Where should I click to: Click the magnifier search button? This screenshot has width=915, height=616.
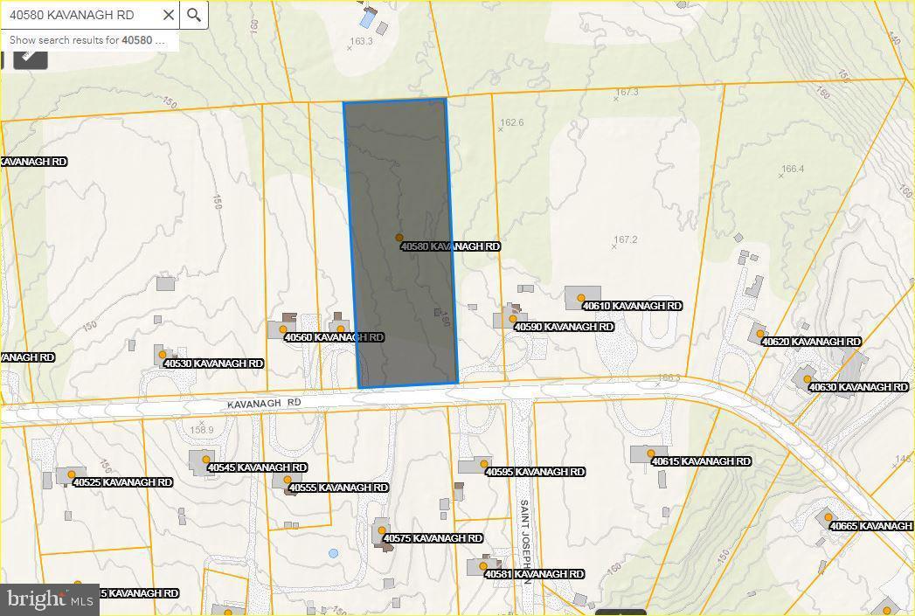(x=194, y=15)
